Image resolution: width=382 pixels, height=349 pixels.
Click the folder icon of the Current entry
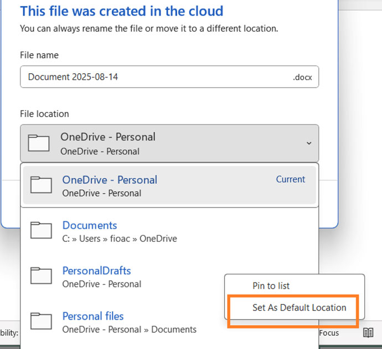tap(41, 185)
